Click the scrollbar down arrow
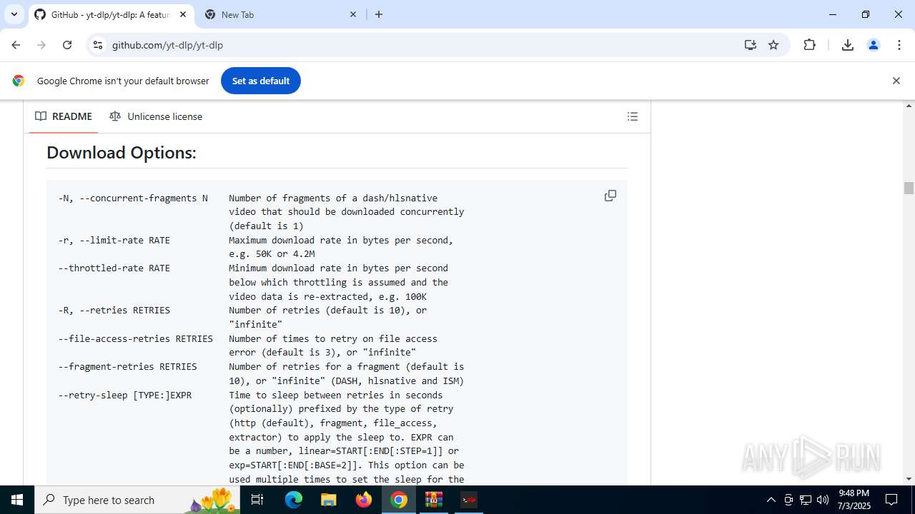 tap(909, 479)
